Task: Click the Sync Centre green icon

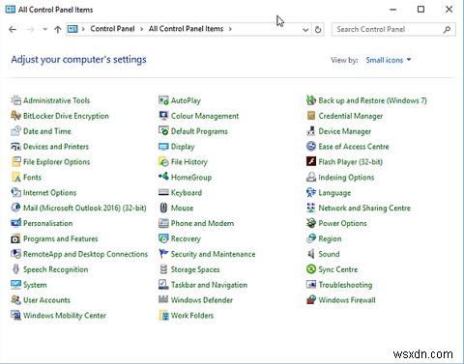Action: [311, 269]
